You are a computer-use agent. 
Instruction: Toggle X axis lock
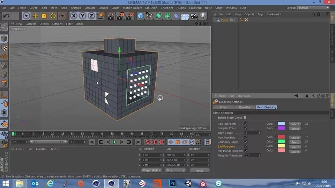tap(74, 16)
